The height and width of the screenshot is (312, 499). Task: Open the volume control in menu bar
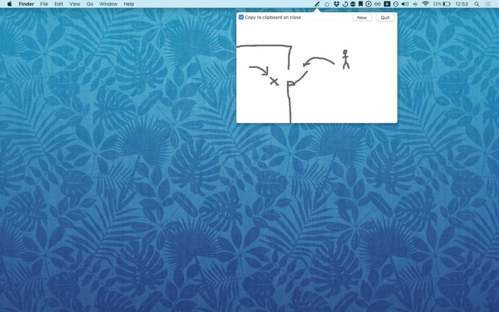(405, 4)
